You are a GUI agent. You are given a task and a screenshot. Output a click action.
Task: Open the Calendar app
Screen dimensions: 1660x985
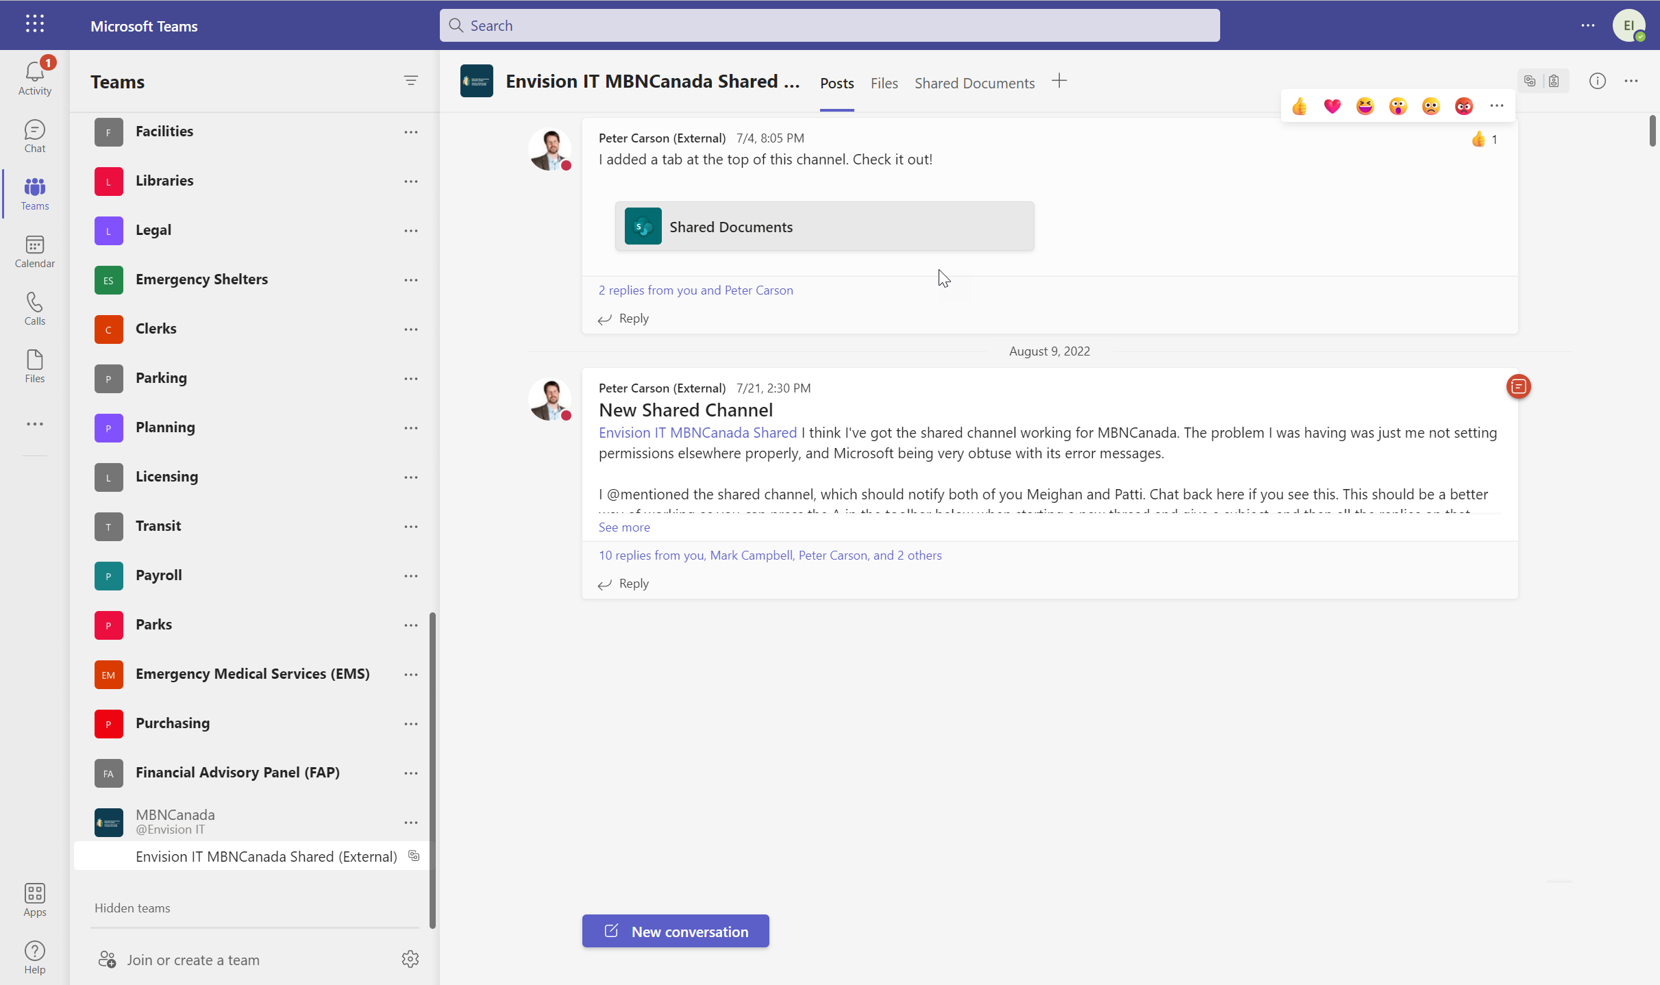(x=35, y=251)
